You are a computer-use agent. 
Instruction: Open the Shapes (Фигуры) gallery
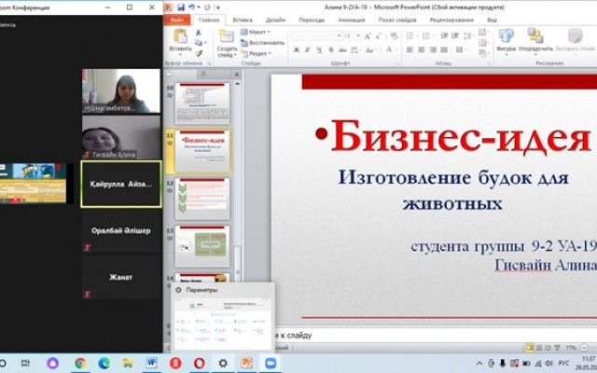pyautogui.click(x=507, y=37)
